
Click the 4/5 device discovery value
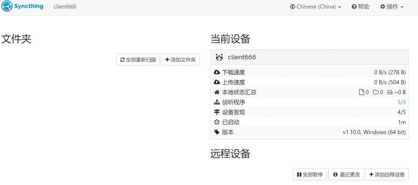(x=402, y=112)
